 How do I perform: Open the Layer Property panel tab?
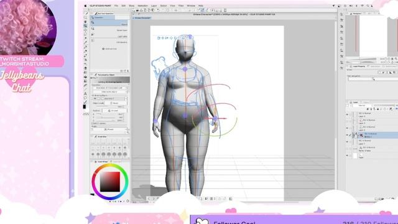coord(358,67)
